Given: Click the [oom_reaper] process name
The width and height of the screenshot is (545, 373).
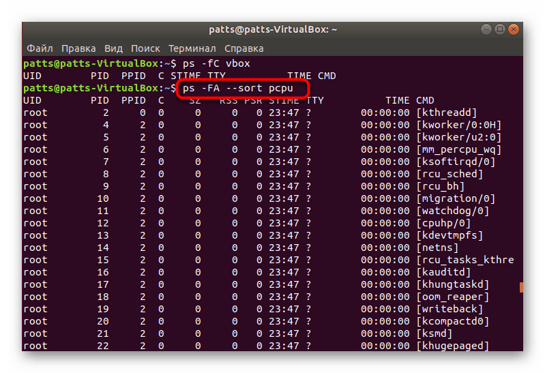Looking at the screenshot, I should pyautogui.click(x=452, y=297).
